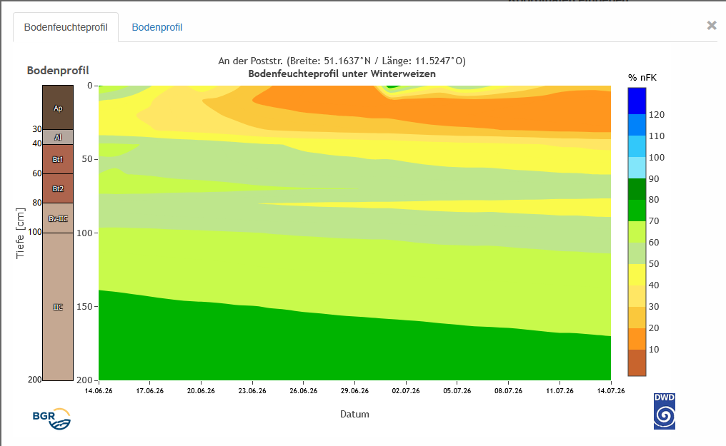Select the Al soil horizon layer
This screenshot has width=726, height=446.
[x=58, y=137]
